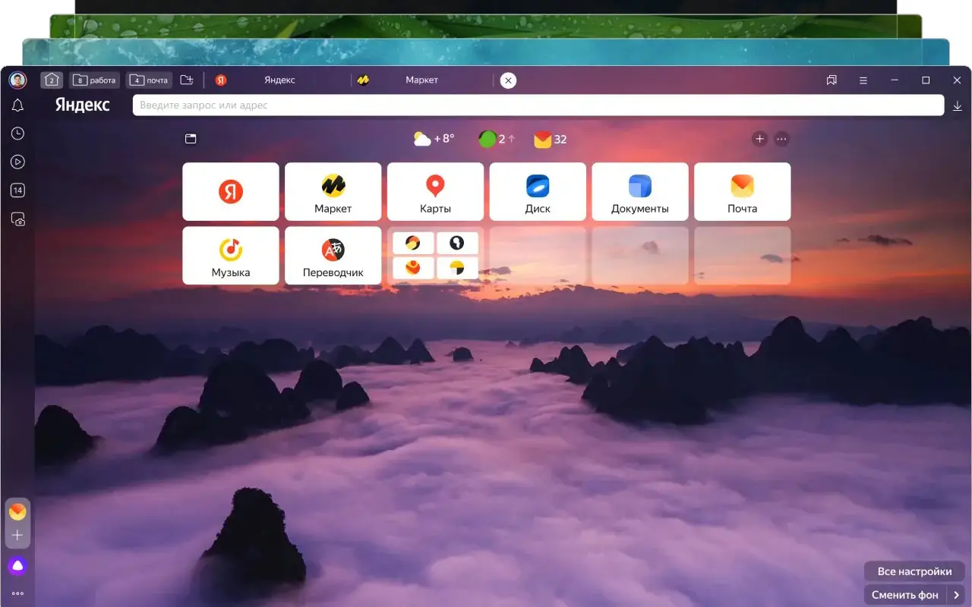Click the video play sidebar icon

tap(17, 162)
